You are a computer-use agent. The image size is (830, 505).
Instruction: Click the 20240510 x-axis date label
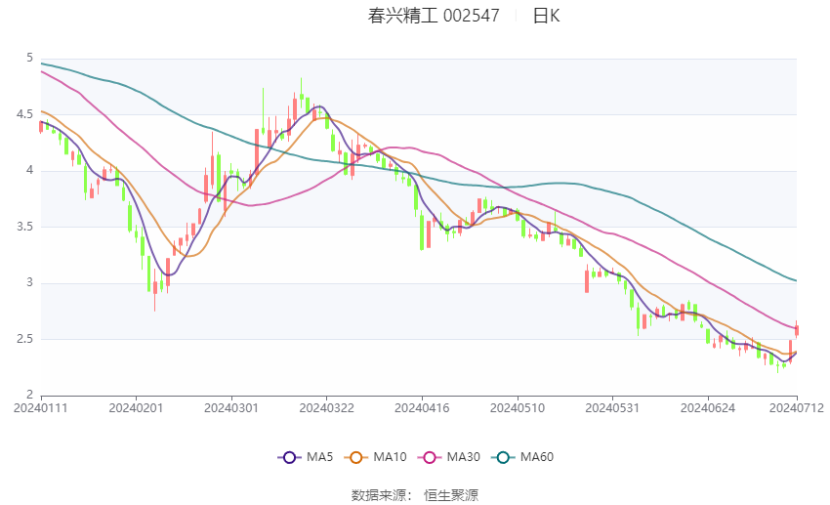click(x=518, y=408)
